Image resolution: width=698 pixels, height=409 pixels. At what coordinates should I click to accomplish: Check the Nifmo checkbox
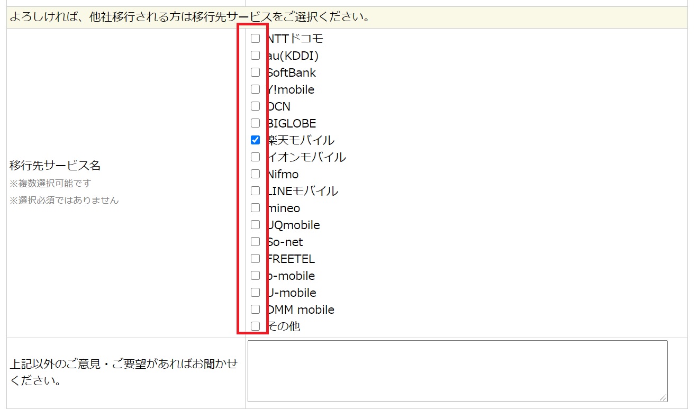pyautogui.click(x=256, y=174)
